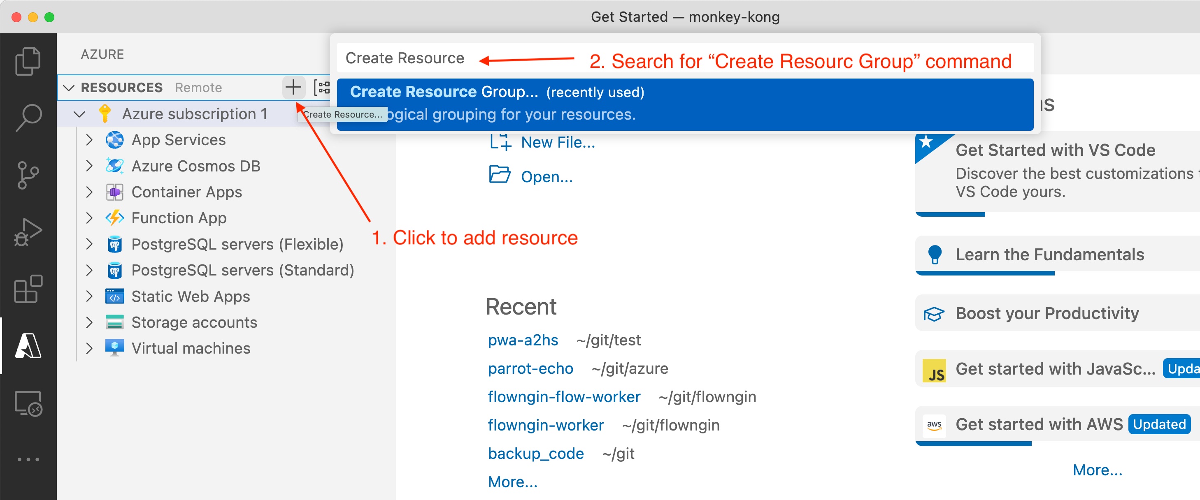Expand PostgreSQL servers (Standard) node
Image resolution: width=1200 pixels, height=500 pixels.
[89, 270]
